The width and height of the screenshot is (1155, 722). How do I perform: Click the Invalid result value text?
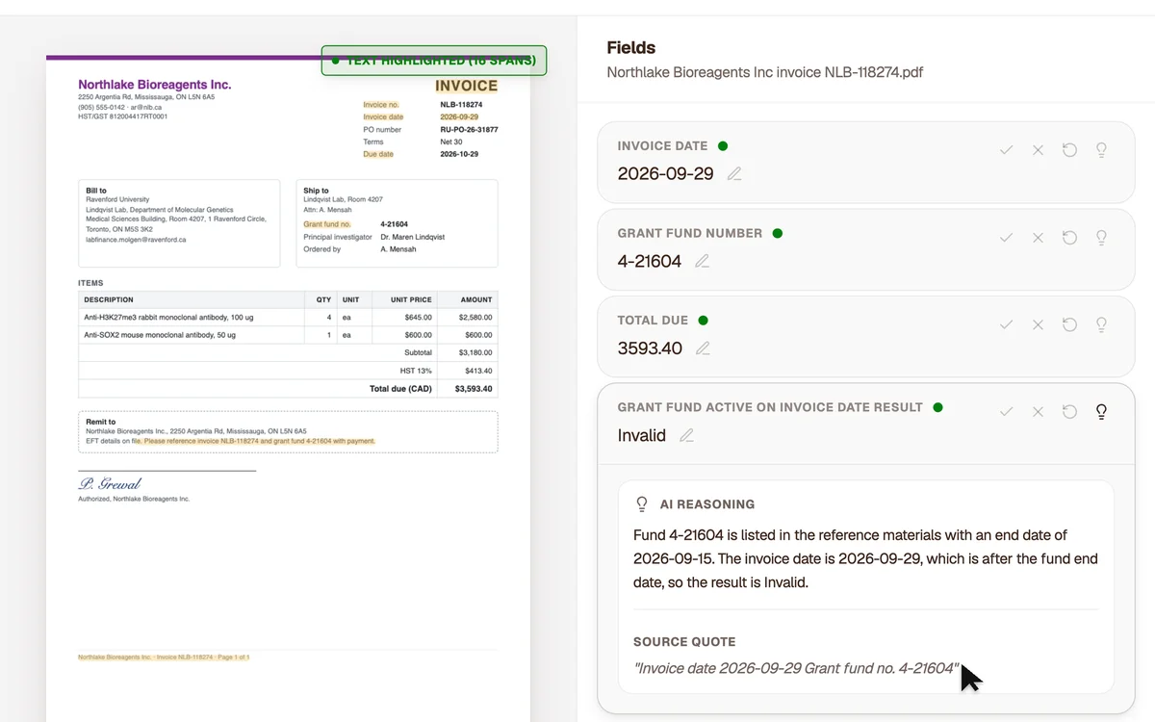click(x=642, y=435)
